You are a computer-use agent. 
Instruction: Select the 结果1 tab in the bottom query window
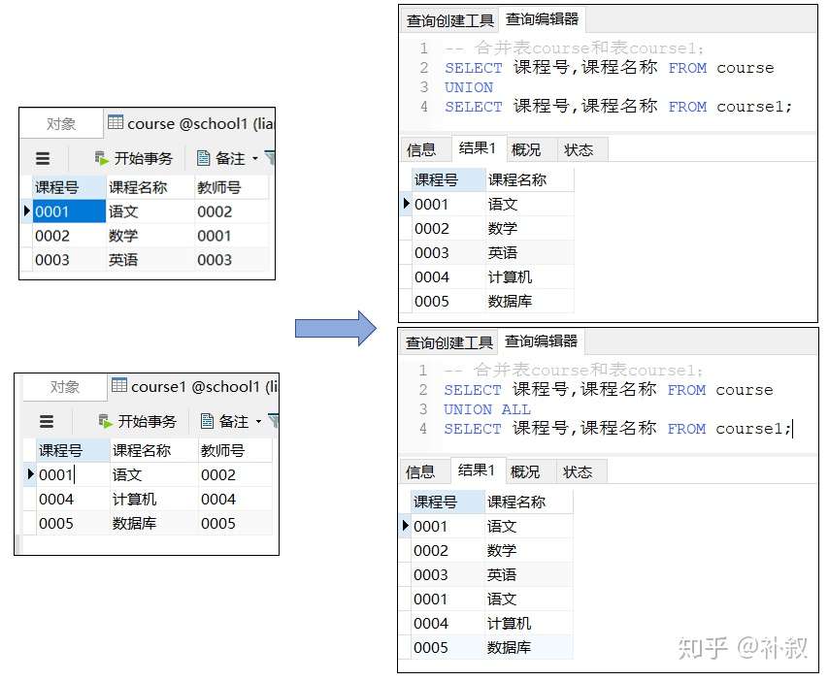pyautogui.click(x=477, y=470)
